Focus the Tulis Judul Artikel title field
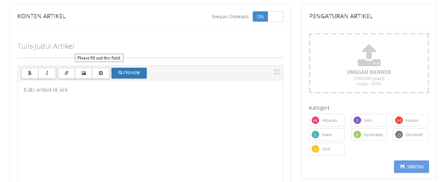Viewport: 444px width, 182px height. 150,47
